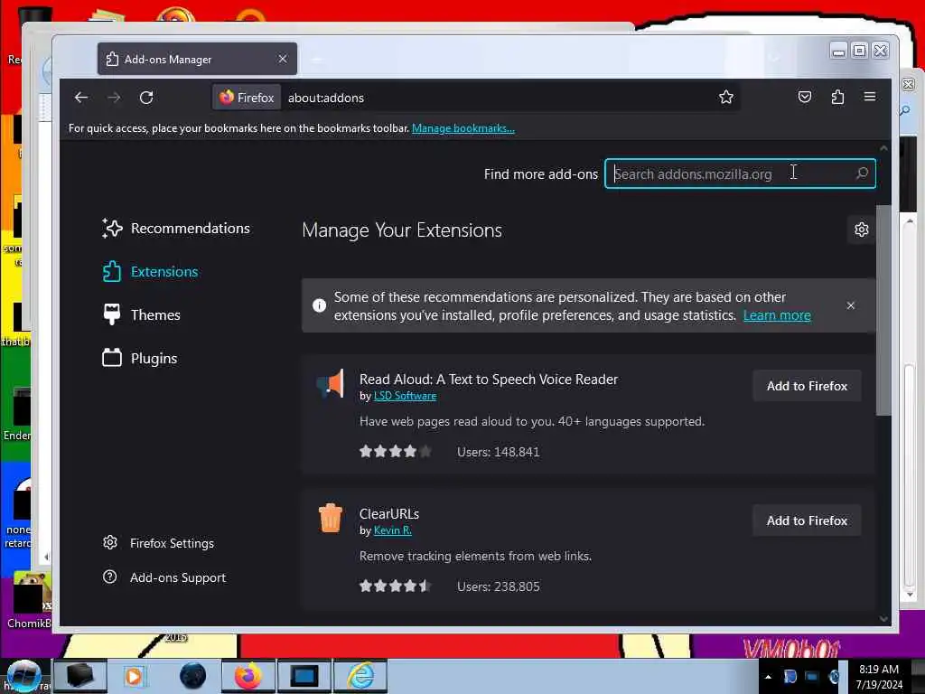Open the Kevin R. author link
Image resolution: width=925 pixels, height=694 pixels.
tap(392, 530)
